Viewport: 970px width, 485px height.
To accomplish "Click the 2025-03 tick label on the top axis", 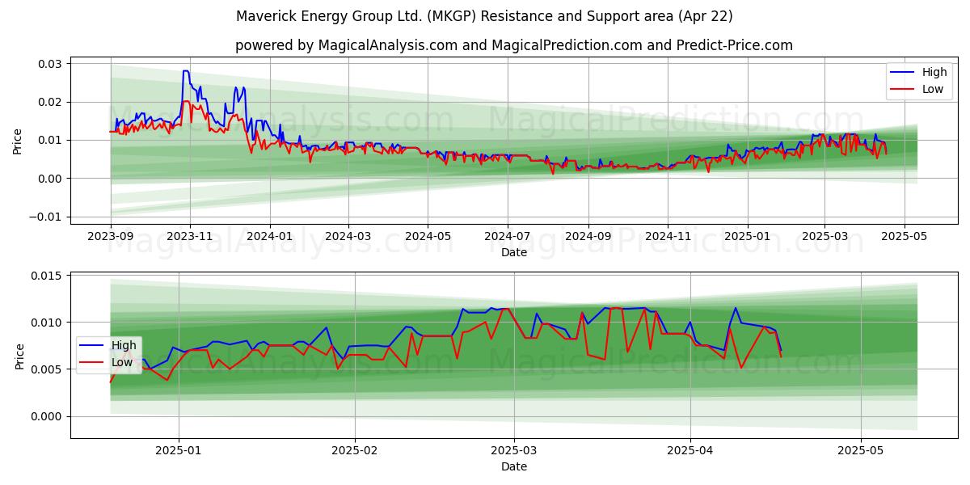I will pos(824,238).
